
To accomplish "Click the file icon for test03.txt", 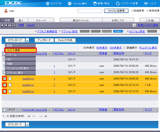I will point(10,78).
